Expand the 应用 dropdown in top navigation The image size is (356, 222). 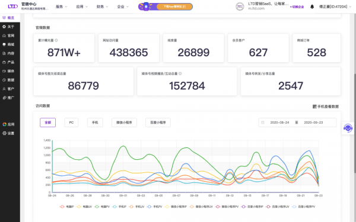82,7
